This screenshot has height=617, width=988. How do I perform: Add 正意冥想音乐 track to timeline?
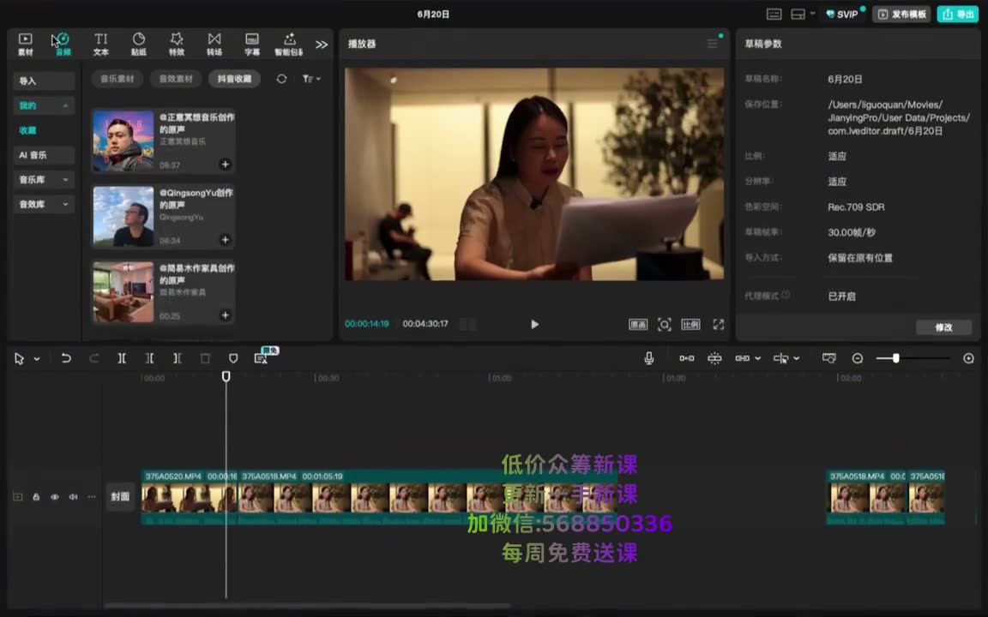pos(225,165)
